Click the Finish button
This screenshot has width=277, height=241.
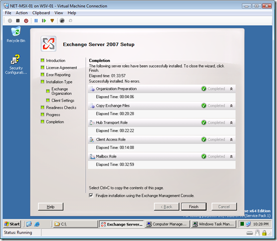[194, 207]
